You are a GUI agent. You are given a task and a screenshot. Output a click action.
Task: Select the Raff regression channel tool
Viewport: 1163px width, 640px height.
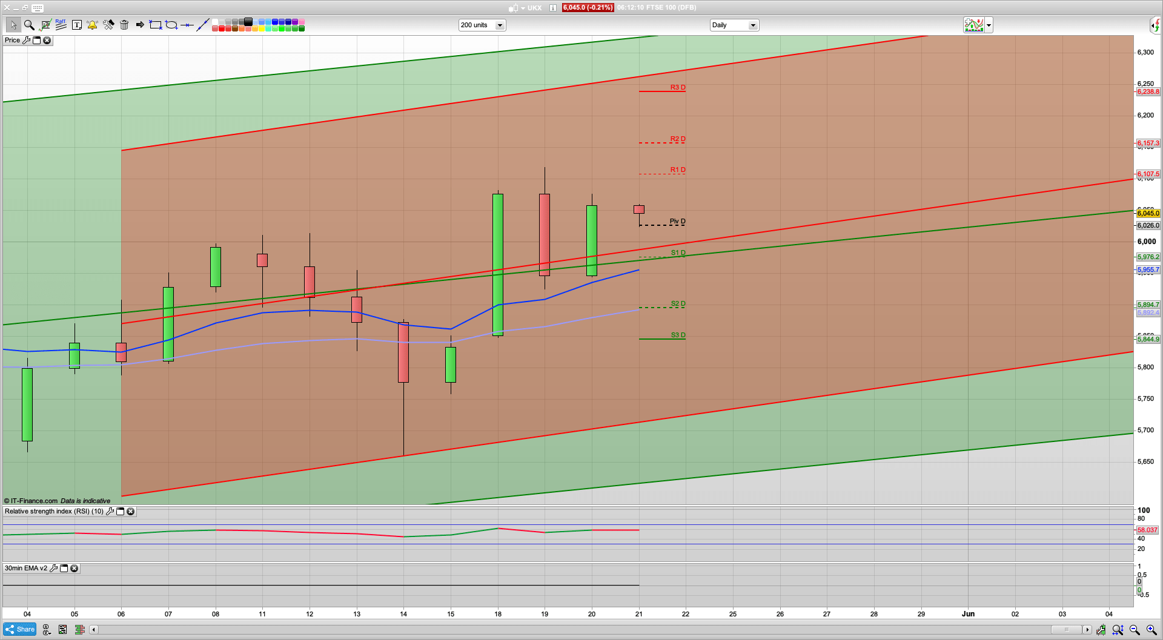[x=61, y=25]
